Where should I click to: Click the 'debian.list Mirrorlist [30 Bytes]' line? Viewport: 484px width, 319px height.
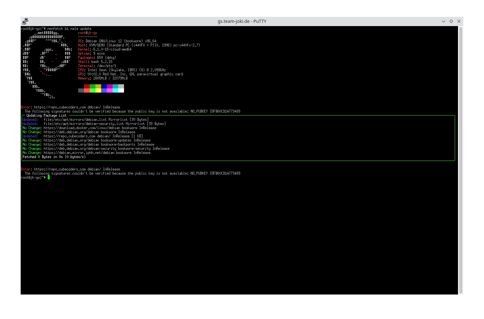pyautogui.click(x=86, y=120)
